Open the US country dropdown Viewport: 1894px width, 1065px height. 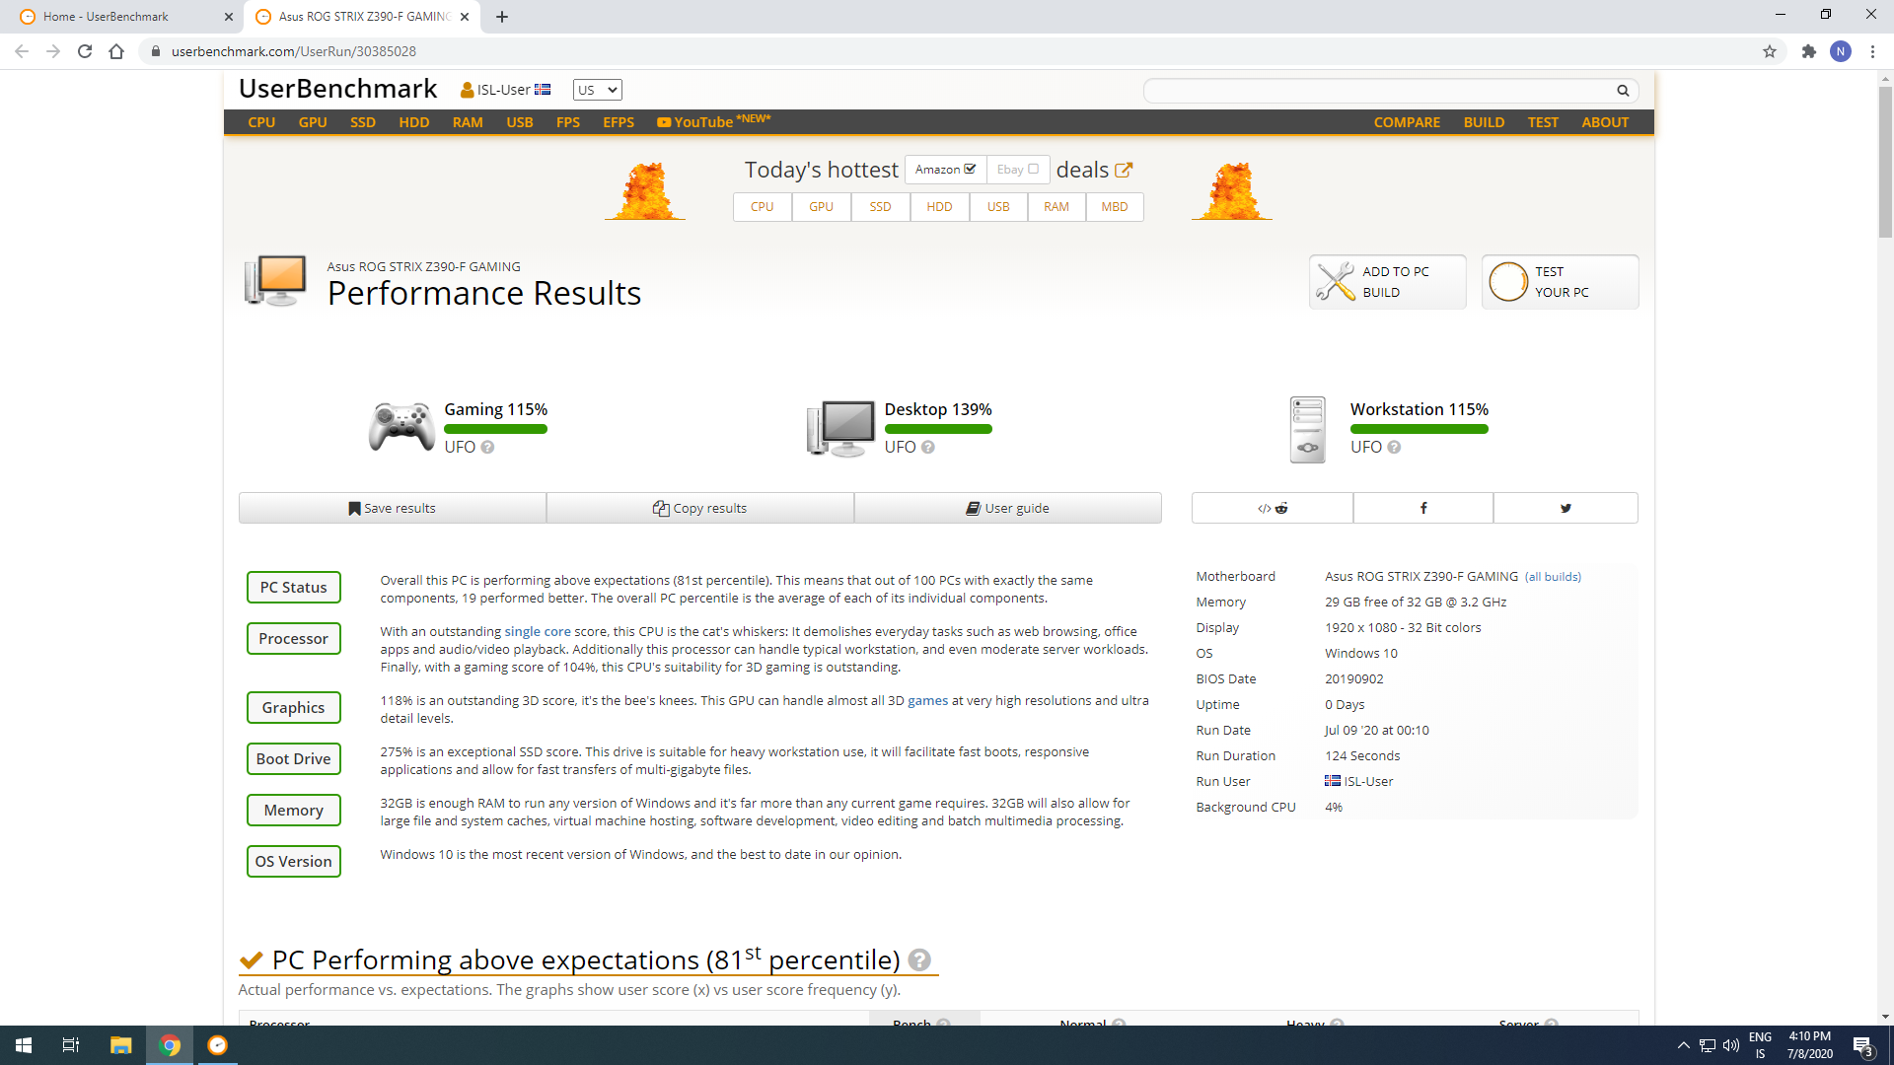pyautogui.click(x=597, y=90)
